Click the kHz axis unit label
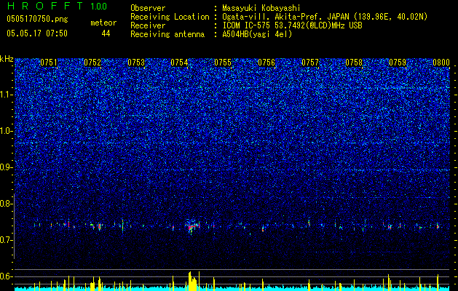 click(7, 59)
